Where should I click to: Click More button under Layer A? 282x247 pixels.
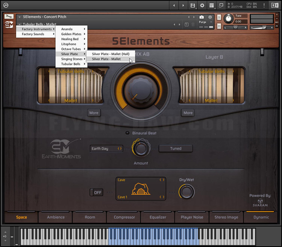click(94, 113)
